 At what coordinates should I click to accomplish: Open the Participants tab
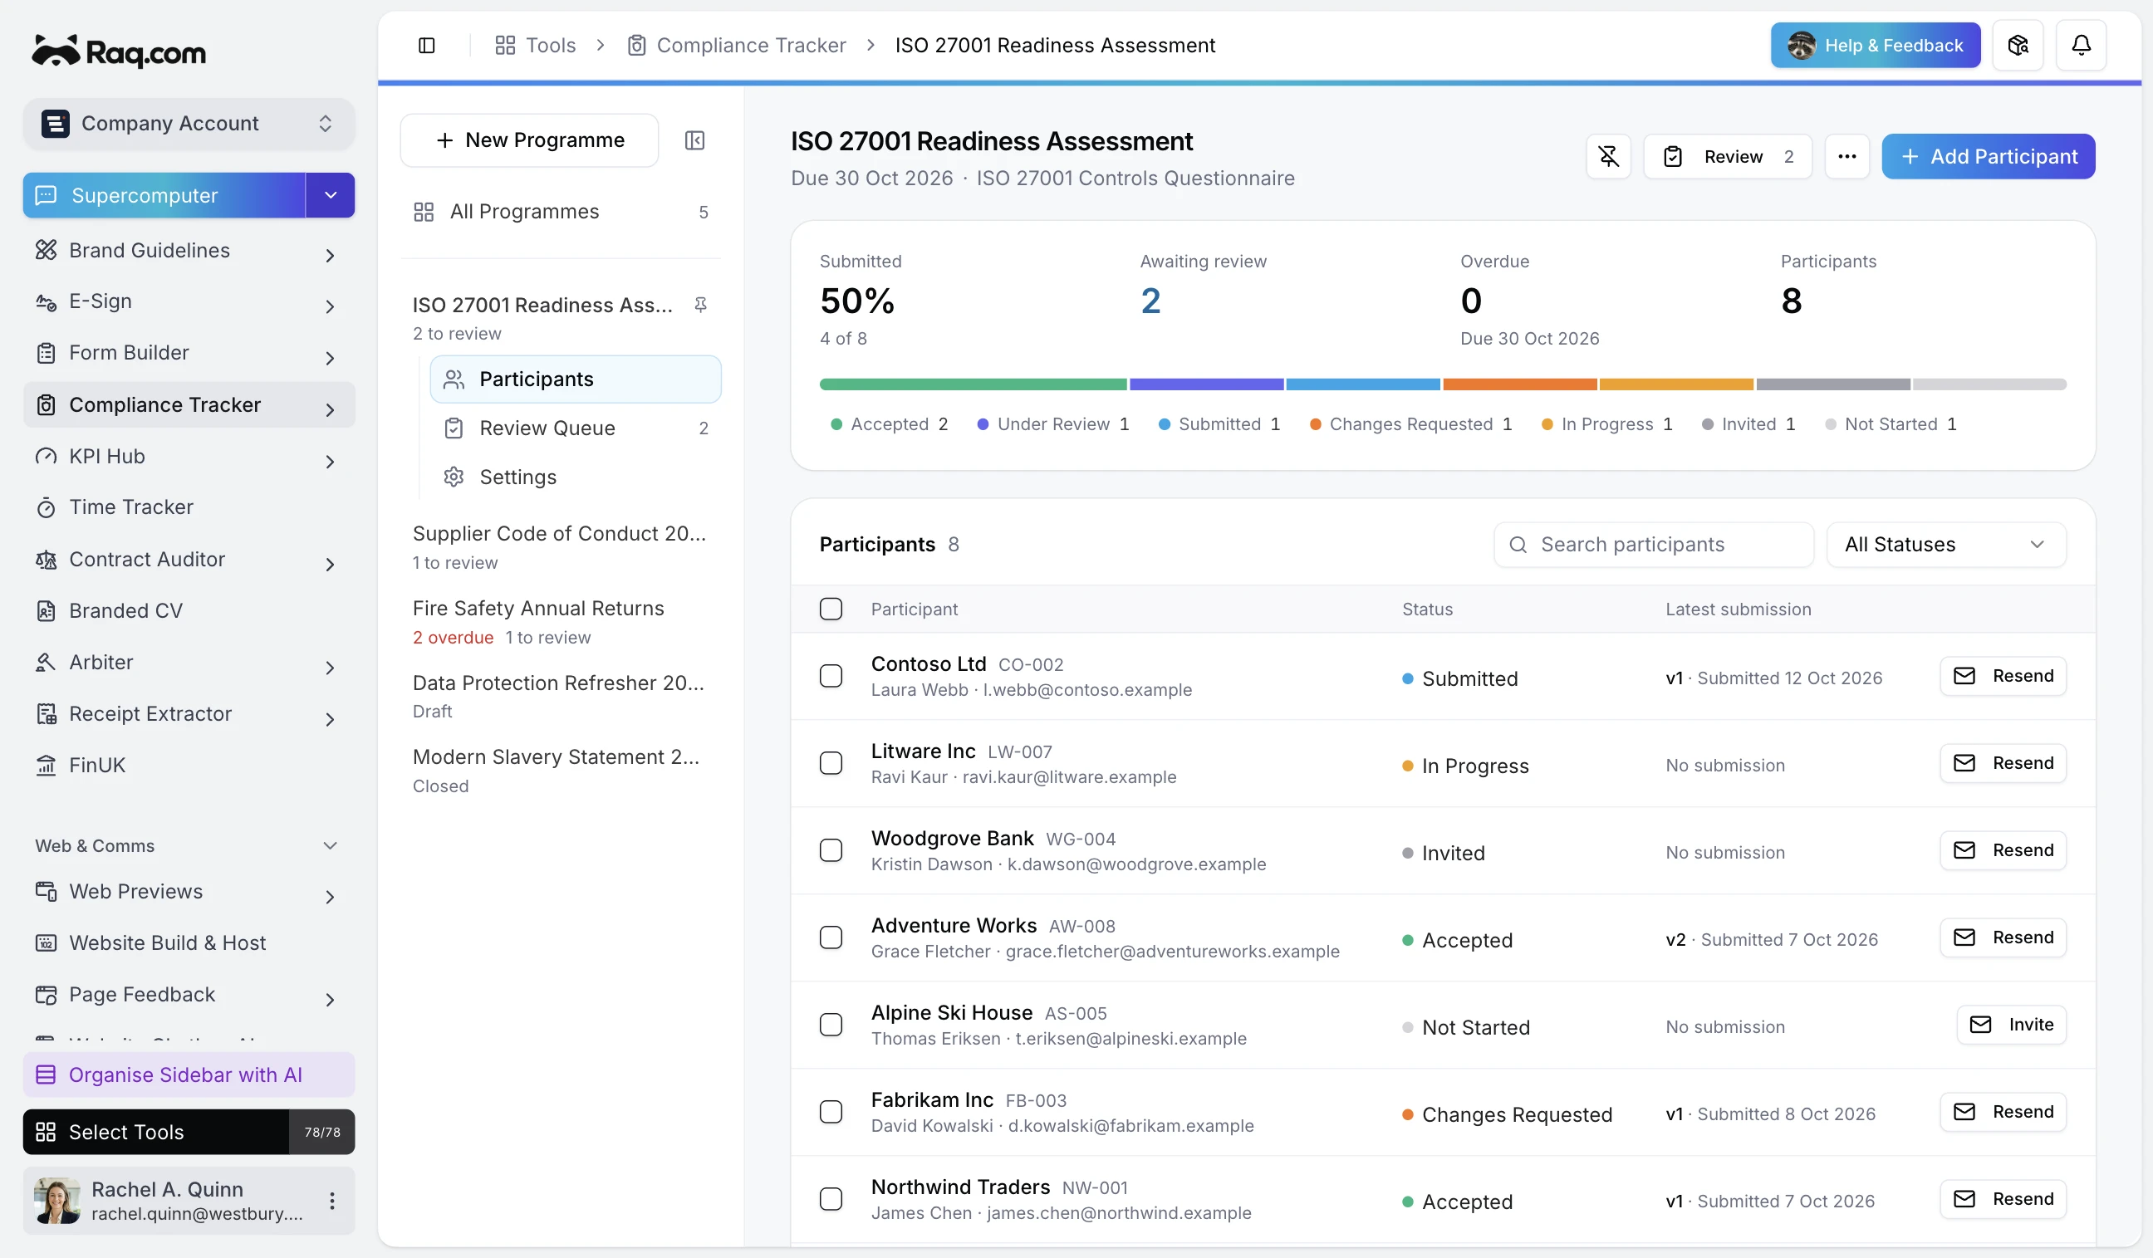[575, 379]
